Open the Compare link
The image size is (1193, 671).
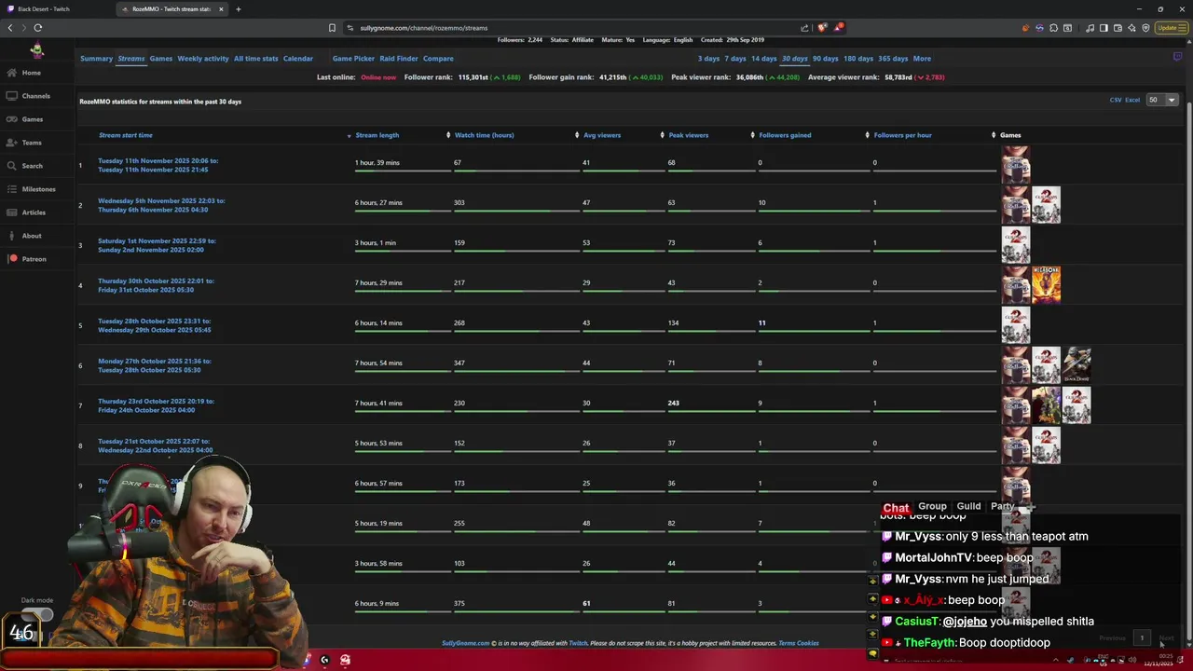438,59
